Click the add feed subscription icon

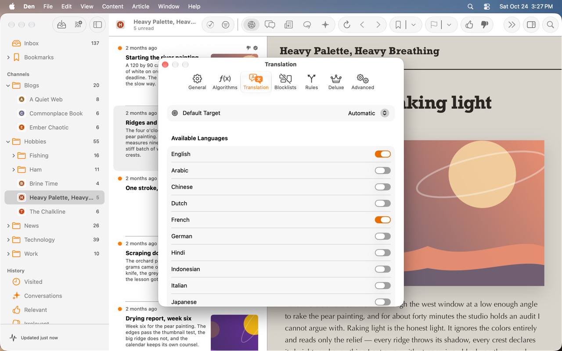tap(78, 25)
